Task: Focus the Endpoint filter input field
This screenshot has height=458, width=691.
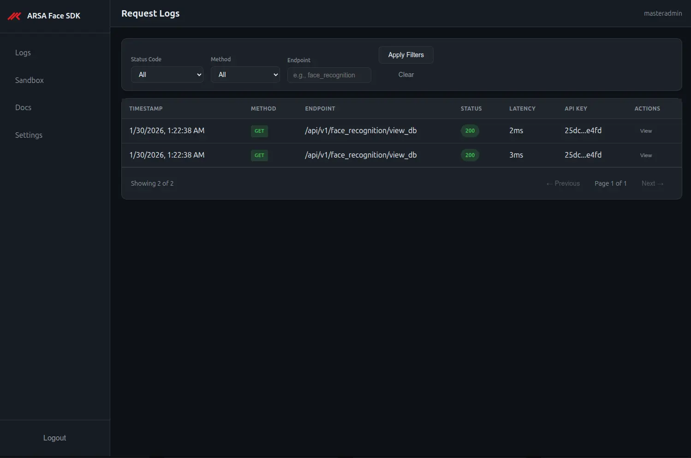Action: [x=329, y=75]
